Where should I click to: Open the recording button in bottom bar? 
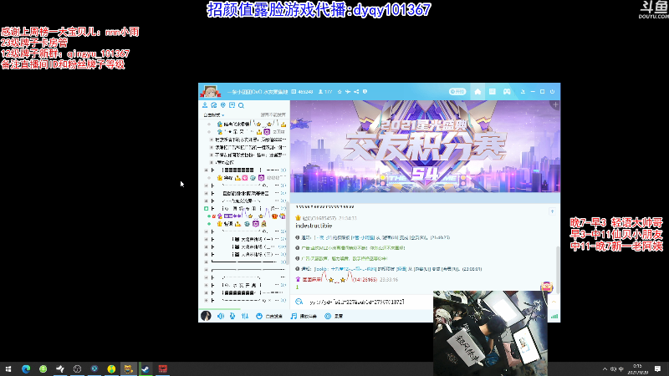[334, 316]
